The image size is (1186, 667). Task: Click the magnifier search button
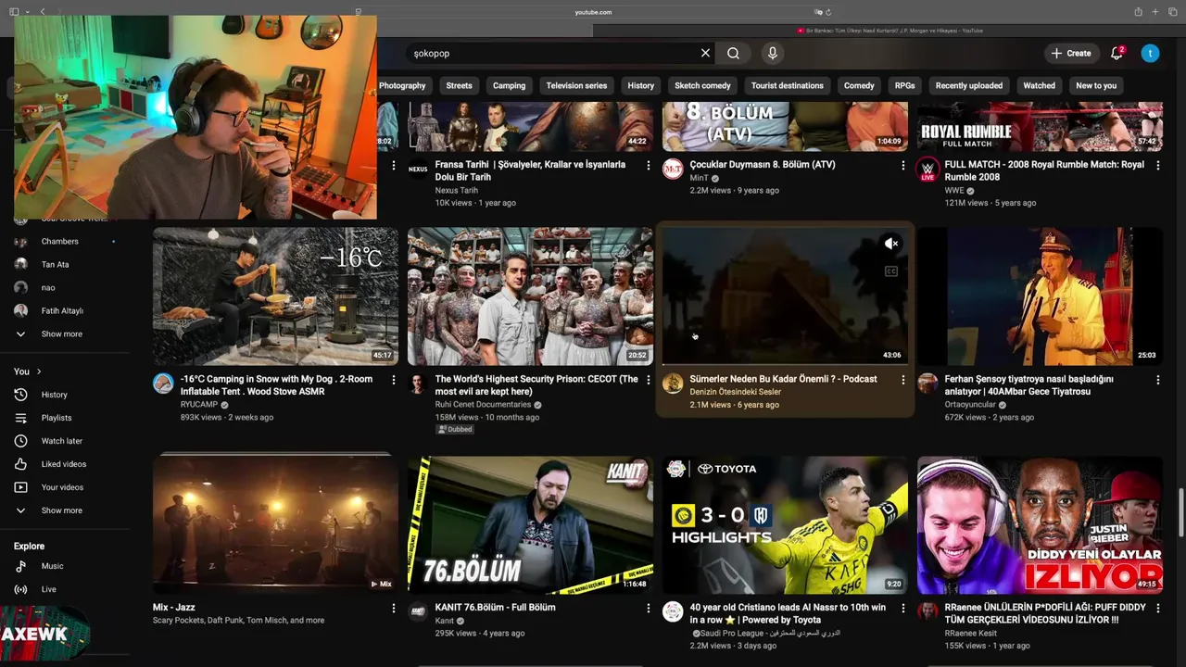[x=733, y=54]
